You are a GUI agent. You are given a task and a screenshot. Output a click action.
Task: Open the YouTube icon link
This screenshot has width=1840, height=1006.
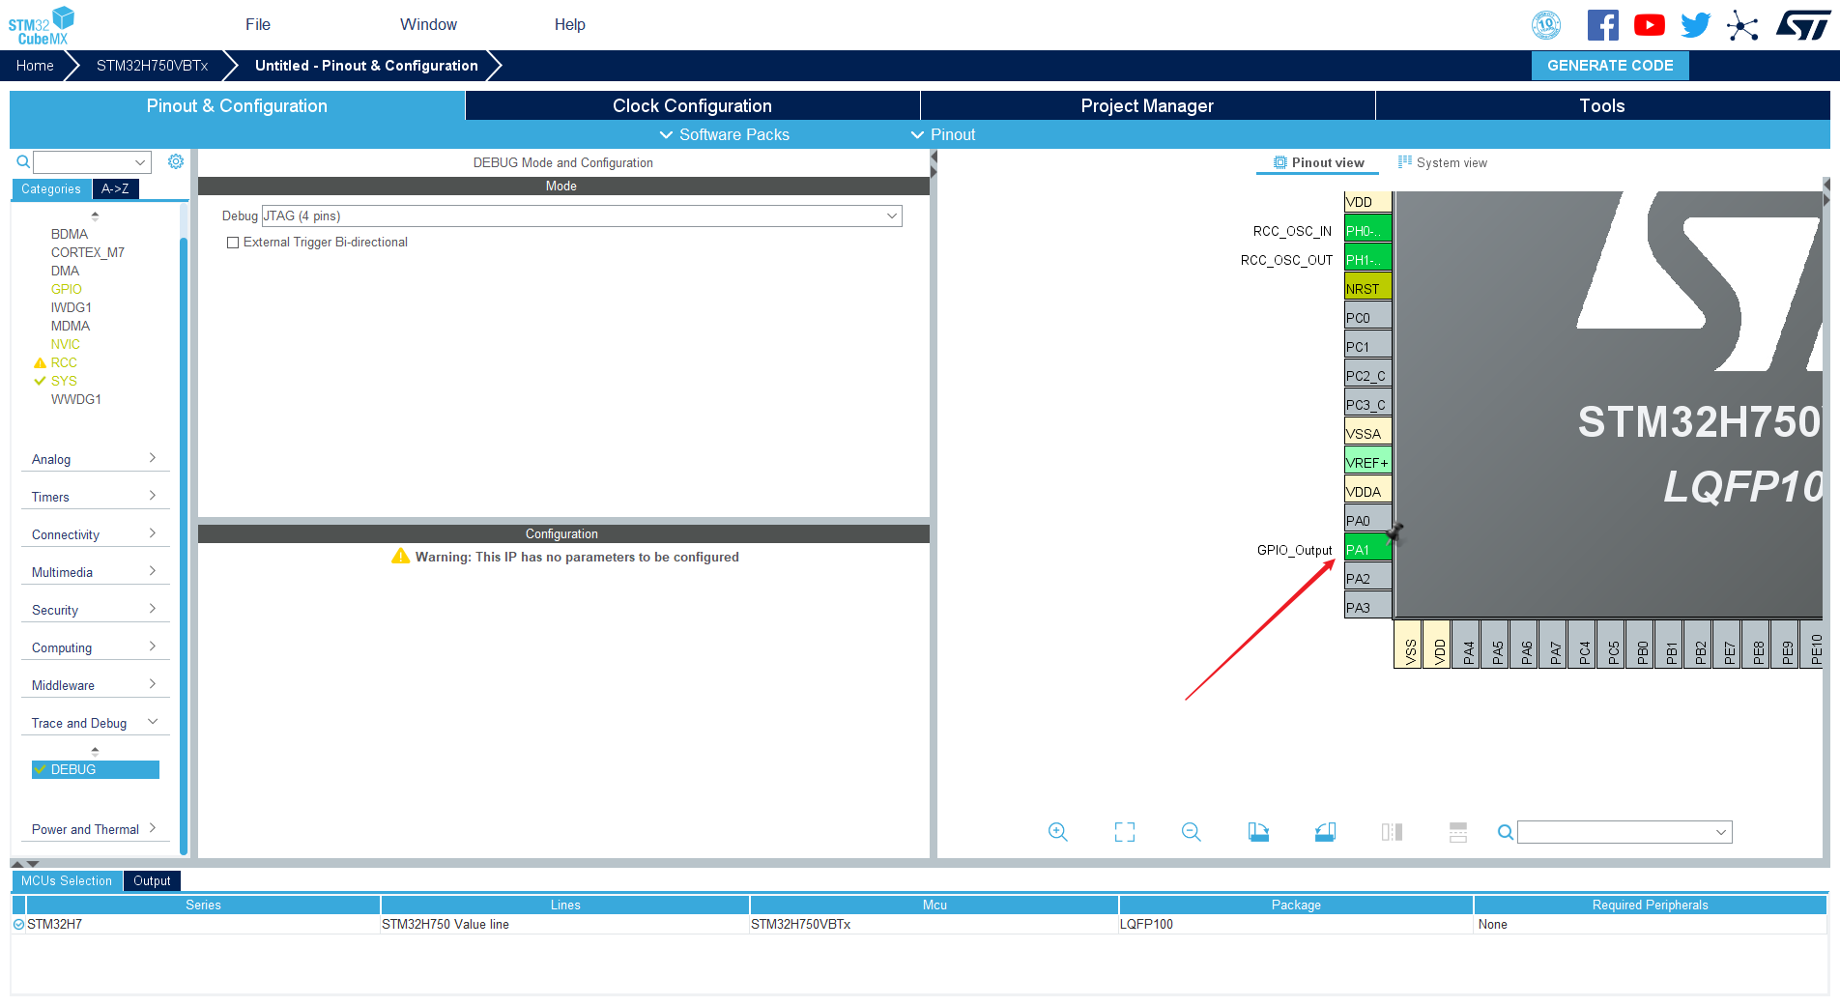click(x=1649, y=25)
